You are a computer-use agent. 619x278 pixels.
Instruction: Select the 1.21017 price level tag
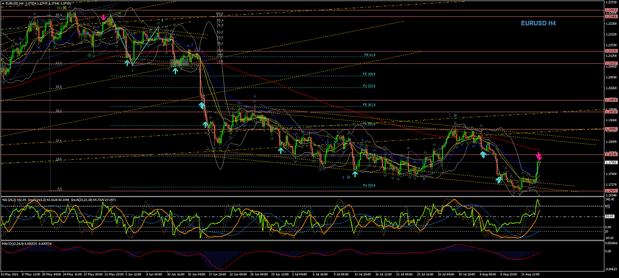pos(611,63)
